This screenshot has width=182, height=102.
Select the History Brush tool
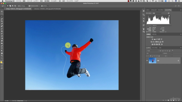tap(2, 33)
